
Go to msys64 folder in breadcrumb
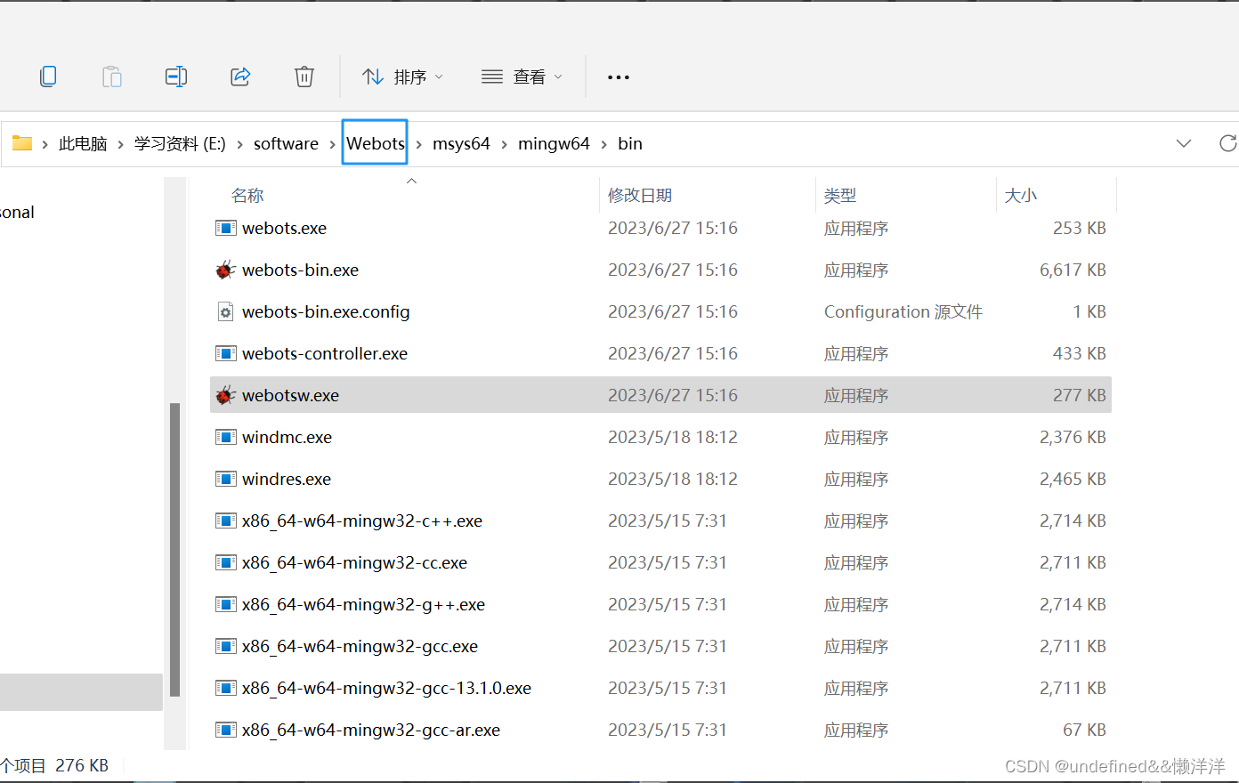(461, 143)
